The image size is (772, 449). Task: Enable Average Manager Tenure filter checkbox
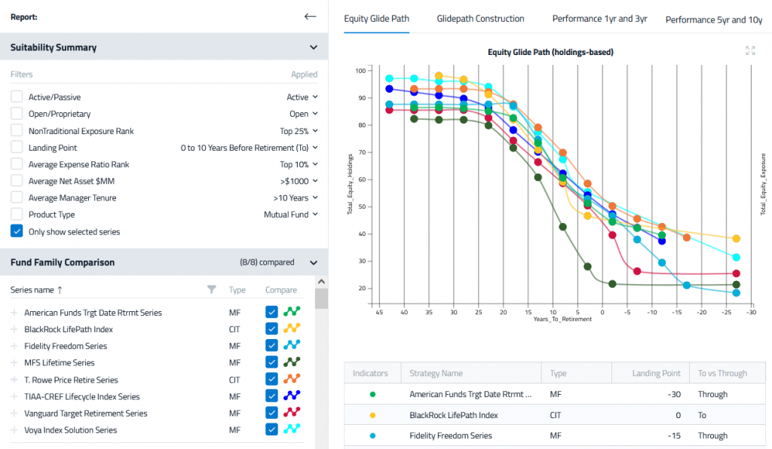point(17,197)
